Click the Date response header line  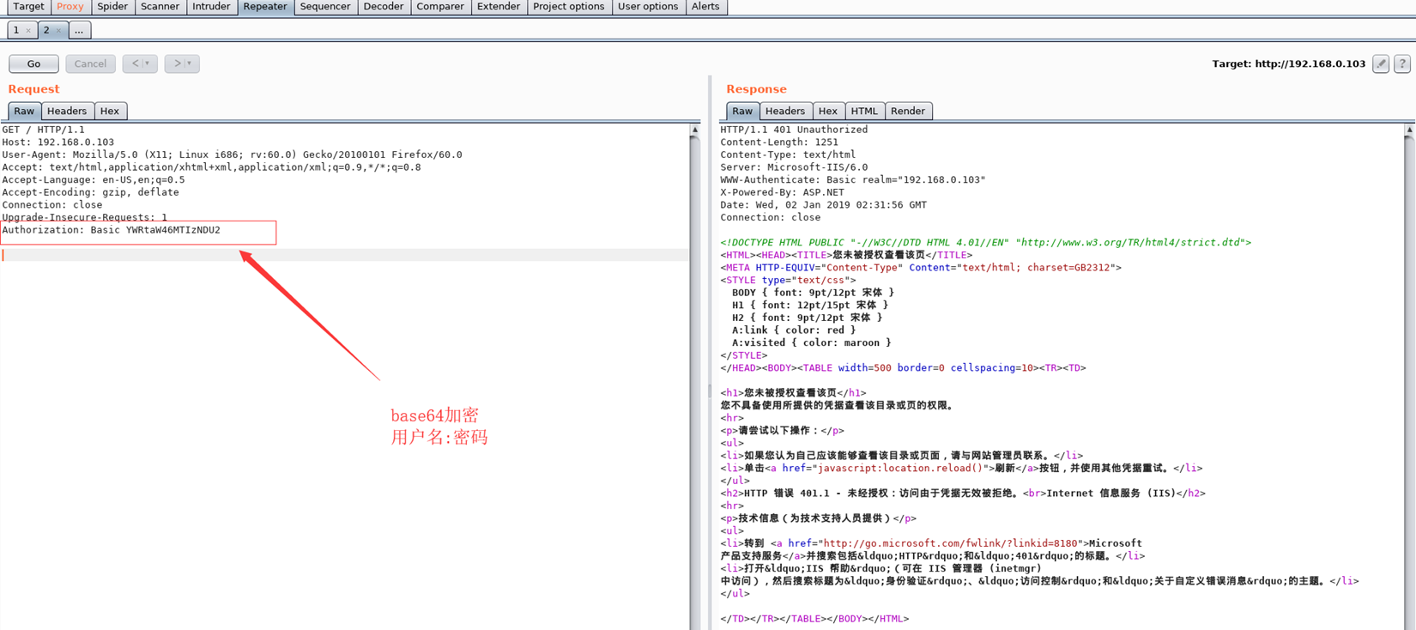(824, 205)
